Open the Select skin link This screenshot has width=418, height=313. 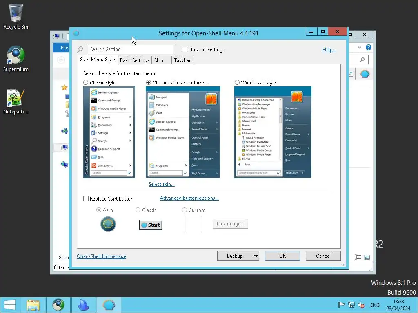tap(162, 184)
